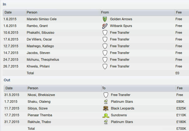Screen dimensions: 189x131
Task: Click the Sundowns club badge
Action: [x=106, y=115]
